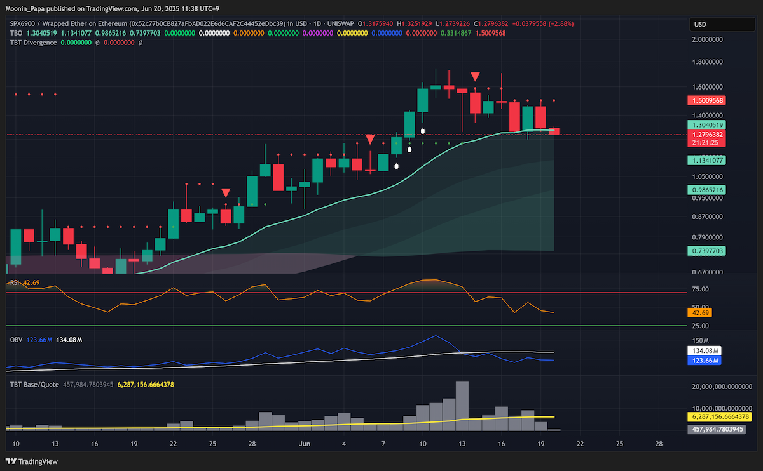
Task: Click the 2.0000000 price axis value
Action: click(x=709, y=39)
